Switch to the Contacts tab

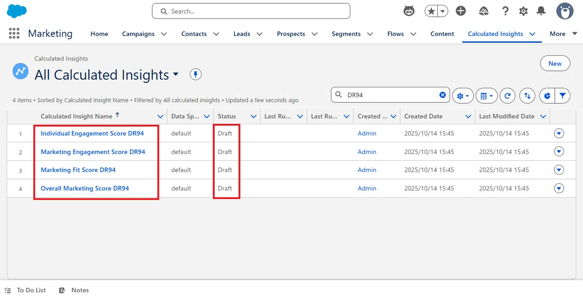pos(194,34)
